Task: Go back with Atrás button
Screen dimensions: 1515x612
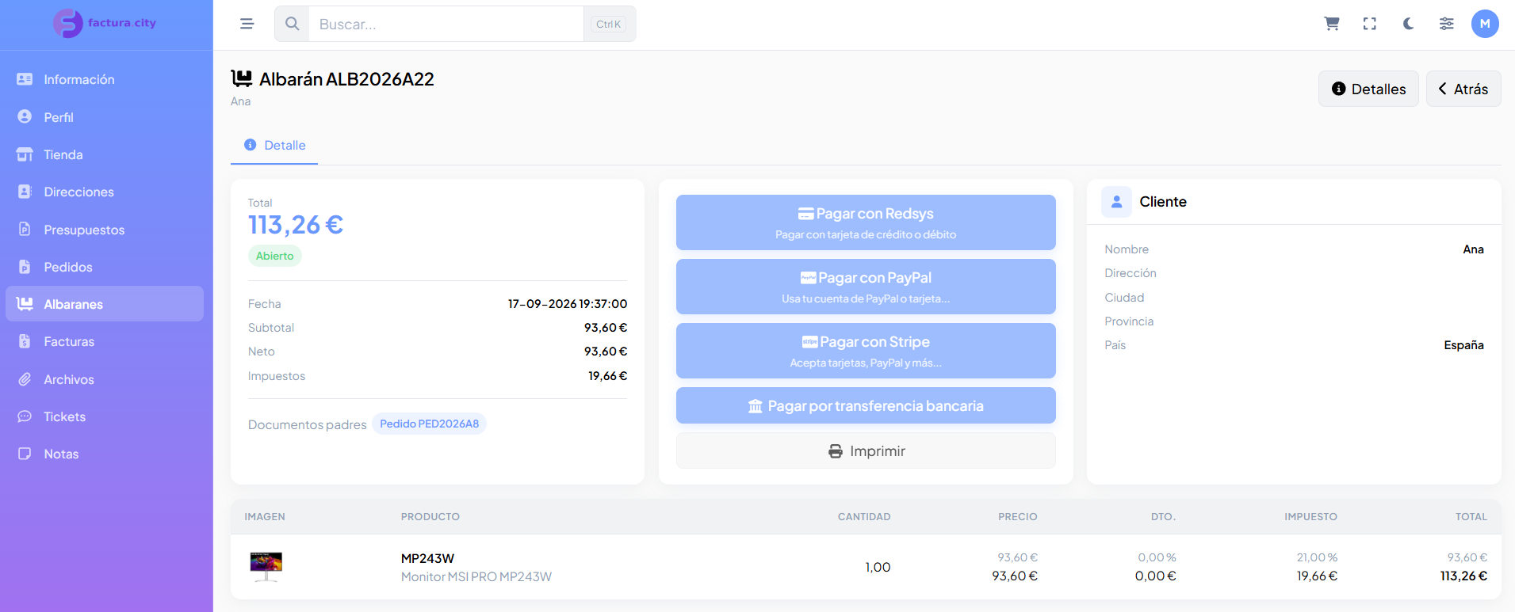Action: pyautogui.click(x=1463, y=89)
